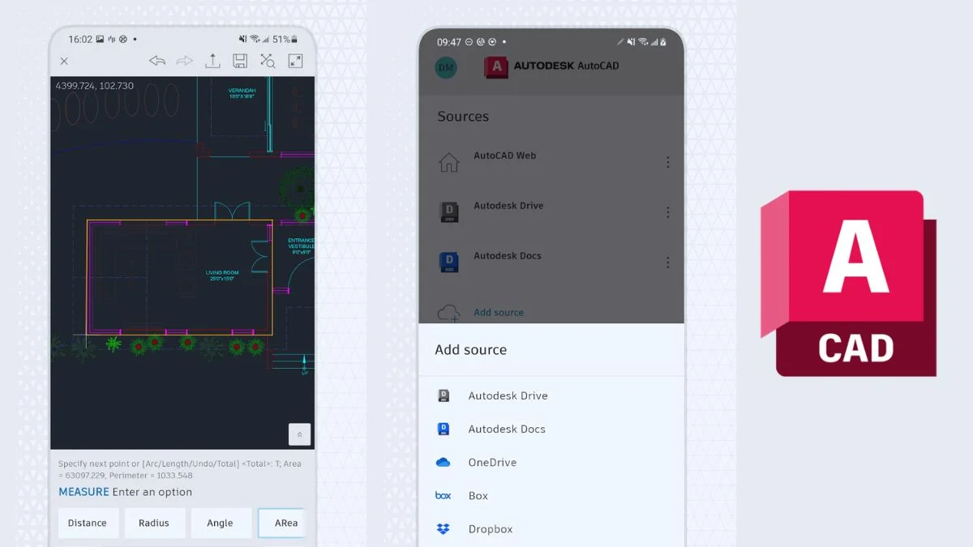
Task: Tap the Autodesk Drive icon in Add source sheet
Action: 444,395
